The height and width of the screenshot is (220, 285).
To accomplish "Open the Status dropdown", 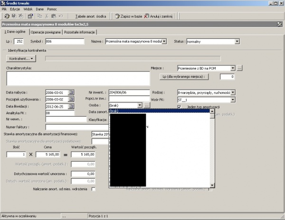I will coord(237,42).
